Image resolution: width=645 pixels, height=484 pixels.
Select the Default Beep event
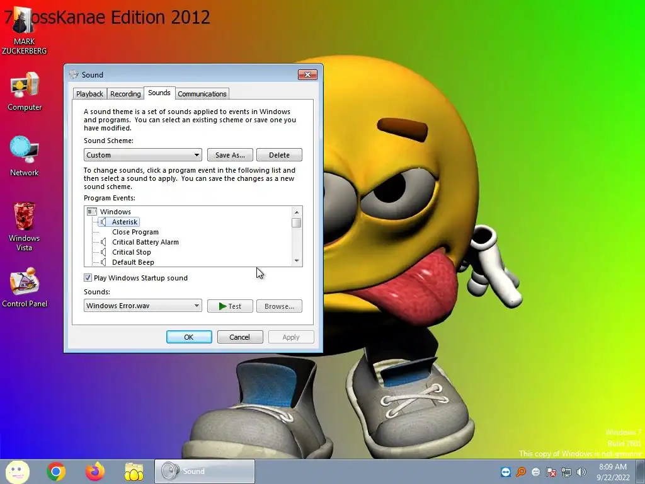(133, 262)
